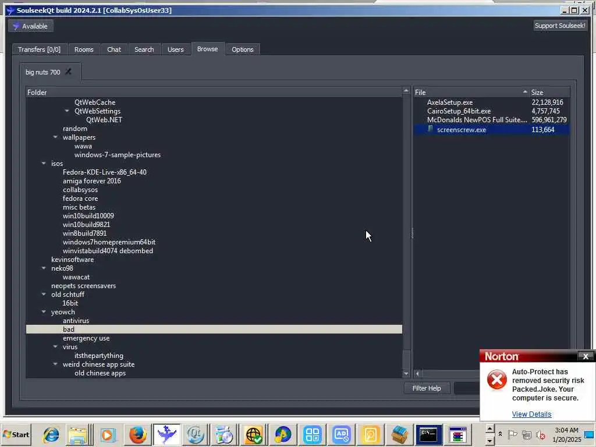
Task: Open the disc and music taskbar icon
Action: tap(224, 434)
